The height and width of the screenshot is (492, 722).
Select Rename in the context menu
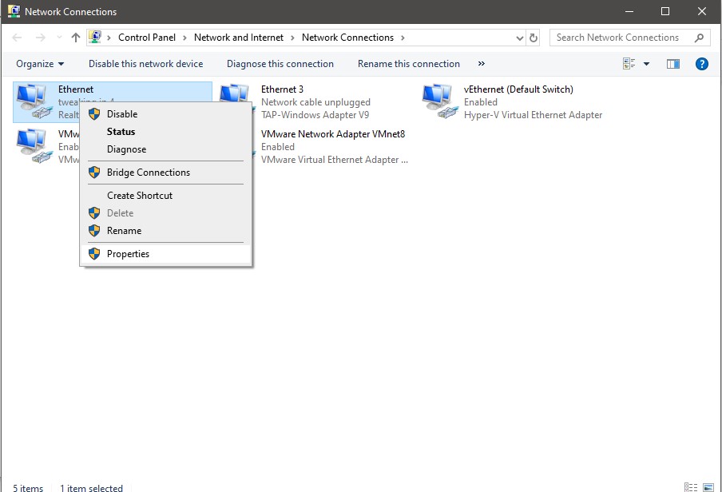[x=166, y=231]
